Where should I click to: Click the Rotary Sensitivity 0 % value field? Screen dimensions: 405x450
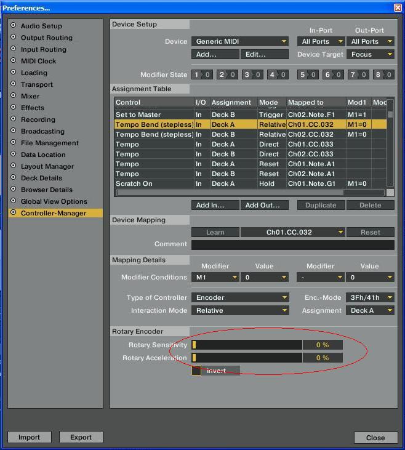click(323, 345)
